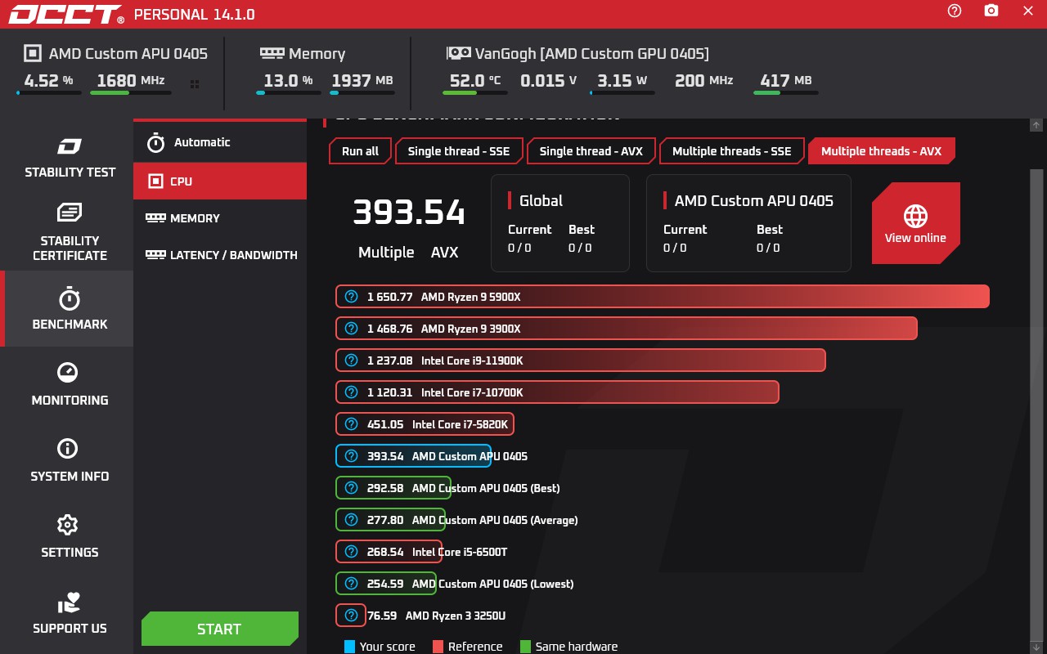Click the info icon for APU 0405 (Lowest)

coord(352,584)
